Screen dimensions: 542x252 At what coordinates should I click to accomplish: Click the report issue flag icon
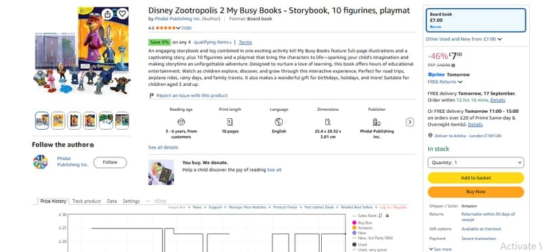[151, 95]
